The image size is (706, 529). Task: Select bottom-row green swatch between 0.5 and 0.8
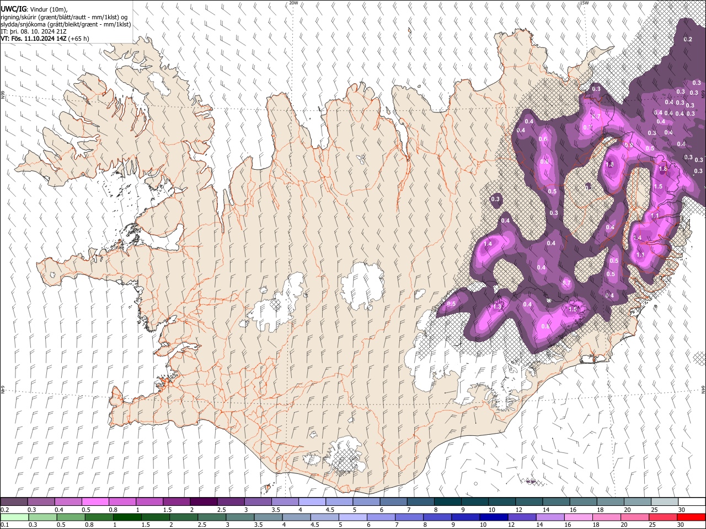(71, 517)
